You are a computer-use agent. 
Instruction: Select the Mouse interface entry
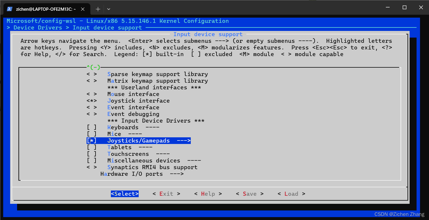click(x=133, y=94)
